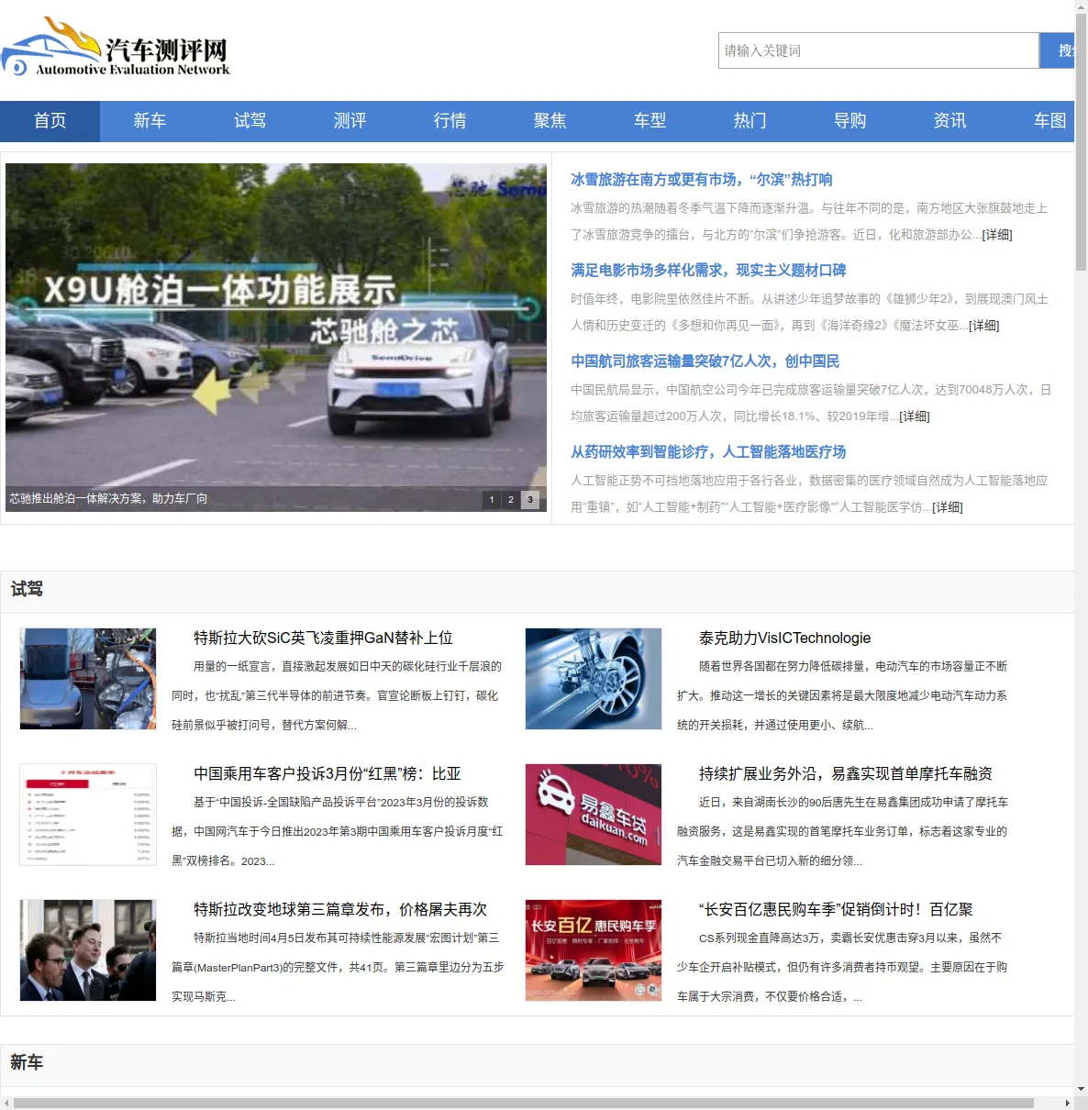Open the car suspension wheel thumbnail
The image size is (1088, 1110).
[x=594, y=679]
